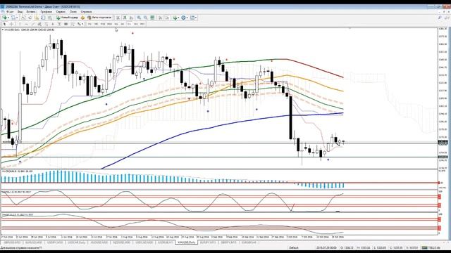Expand the arrows tool dropdown

82,24
